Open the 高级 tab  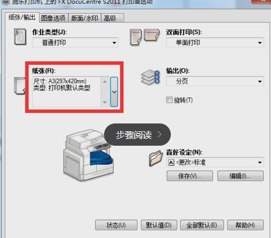(x=112, y=18)
